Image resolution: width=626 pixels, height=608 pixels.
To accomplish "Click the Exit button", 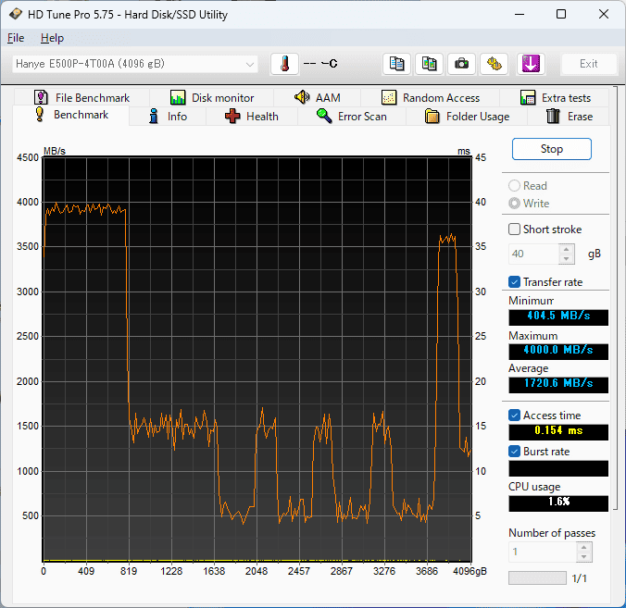I will point(588,64).
